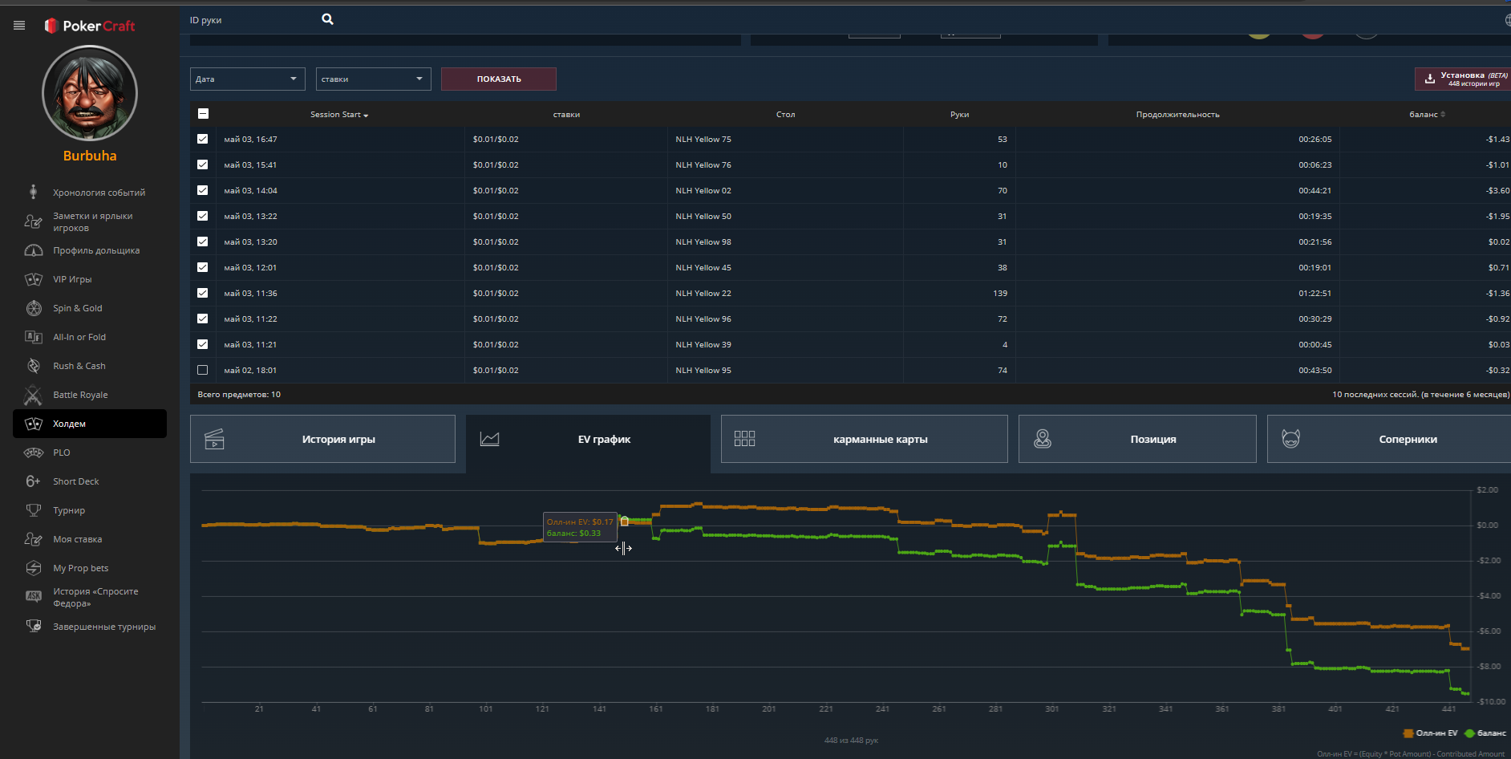Expand the Дата dropdown
The height and width of the screenshot is (759, 1511).
click(x=248, y=79)
